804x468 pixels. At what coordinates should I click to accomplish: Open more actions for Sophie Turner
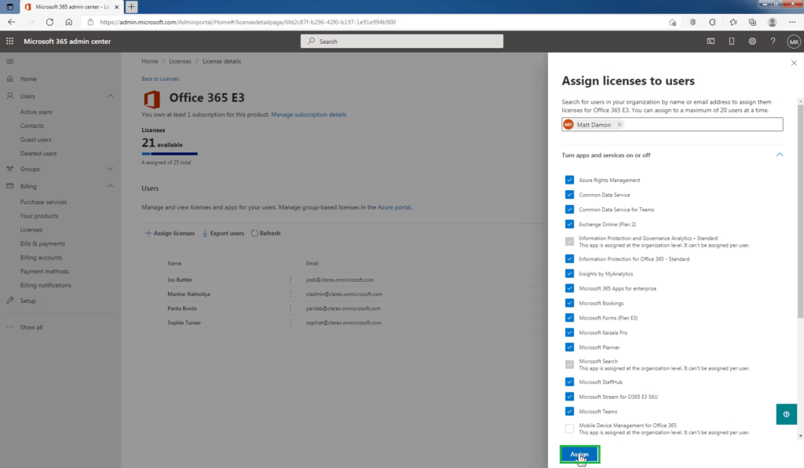291,323
